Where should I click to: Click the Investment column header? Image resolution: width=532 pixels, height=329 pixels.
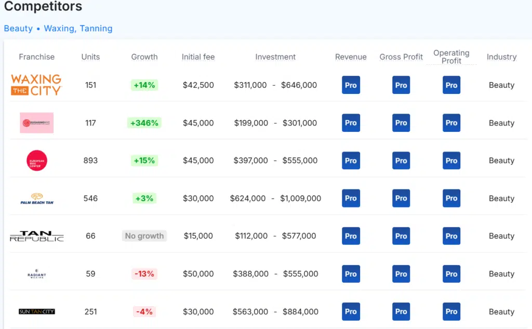(275, 57)
